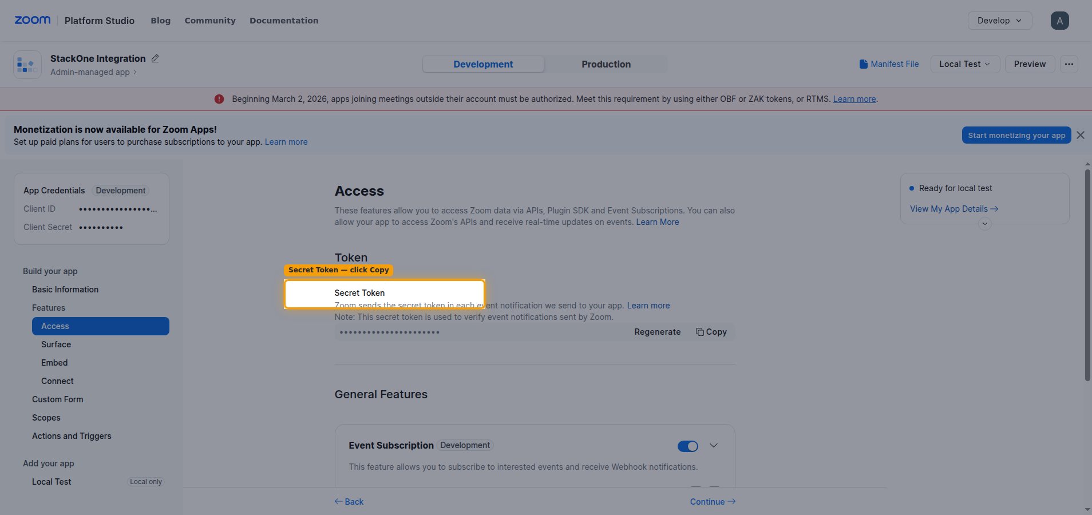Image resolution: width=1092 pixels, height=515 pixels.
Task: Select Access in the sidebar
Action: [x=101, y=326]
